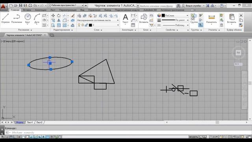
Task: Click the Scale tool icon
Action: point(59,25)
